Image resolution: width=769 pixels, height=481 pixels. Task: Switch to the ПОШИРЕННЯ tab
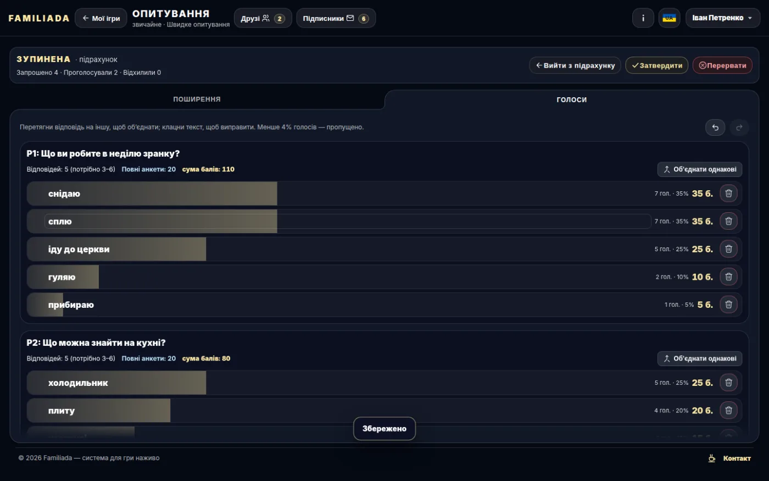(x=197, y=99)
